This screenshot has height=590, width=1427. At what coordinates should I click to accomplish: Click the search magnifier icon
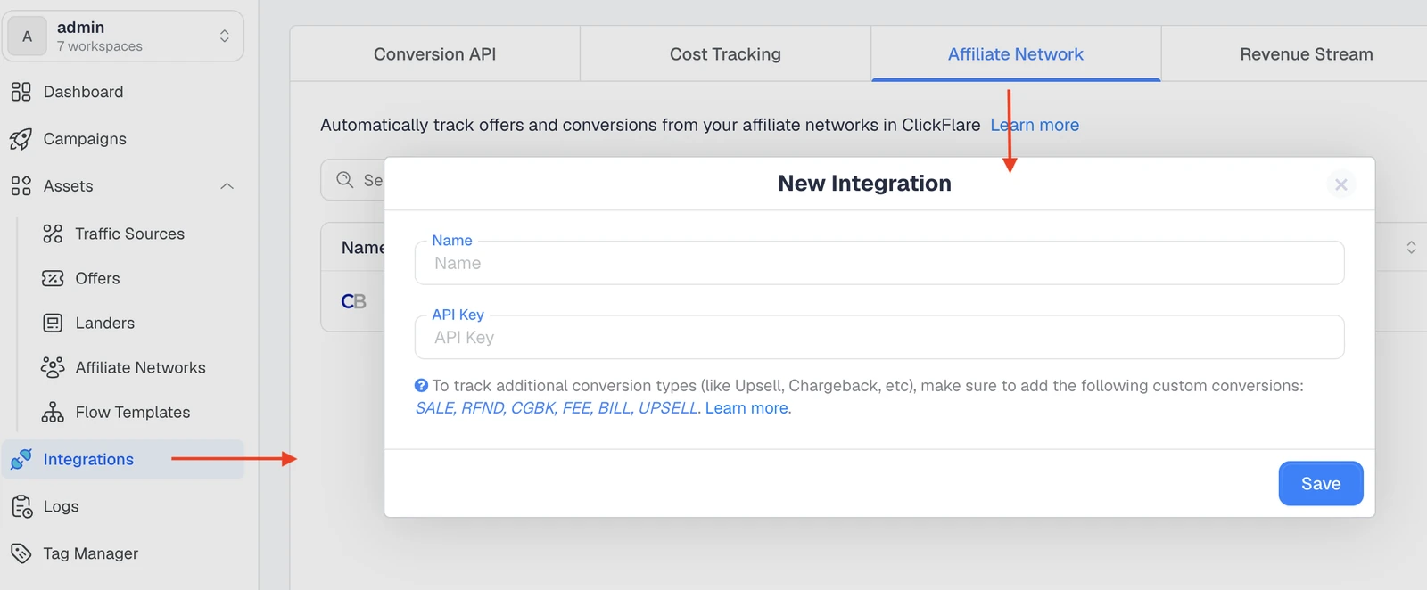click(x=345, y=180)
